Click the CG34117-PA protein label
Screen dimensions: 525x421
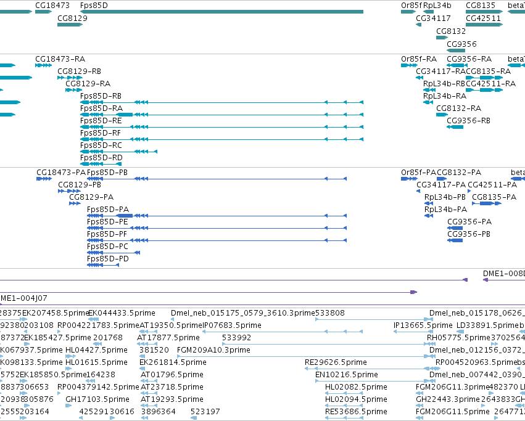(x=441, y=185)
